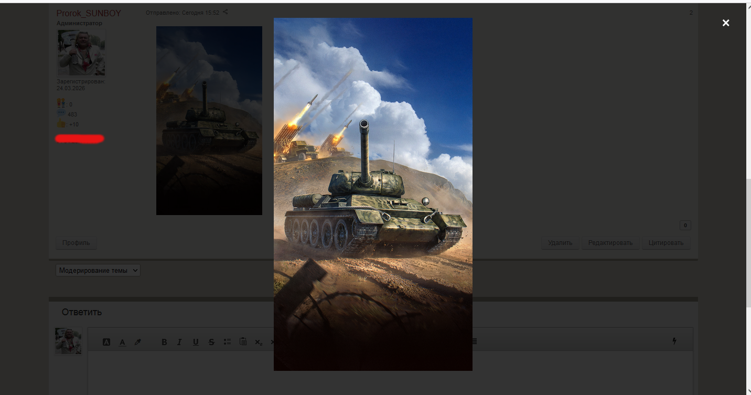Click the thumbs-up reputation icon

pyautogui.click(x=61, y=124)
